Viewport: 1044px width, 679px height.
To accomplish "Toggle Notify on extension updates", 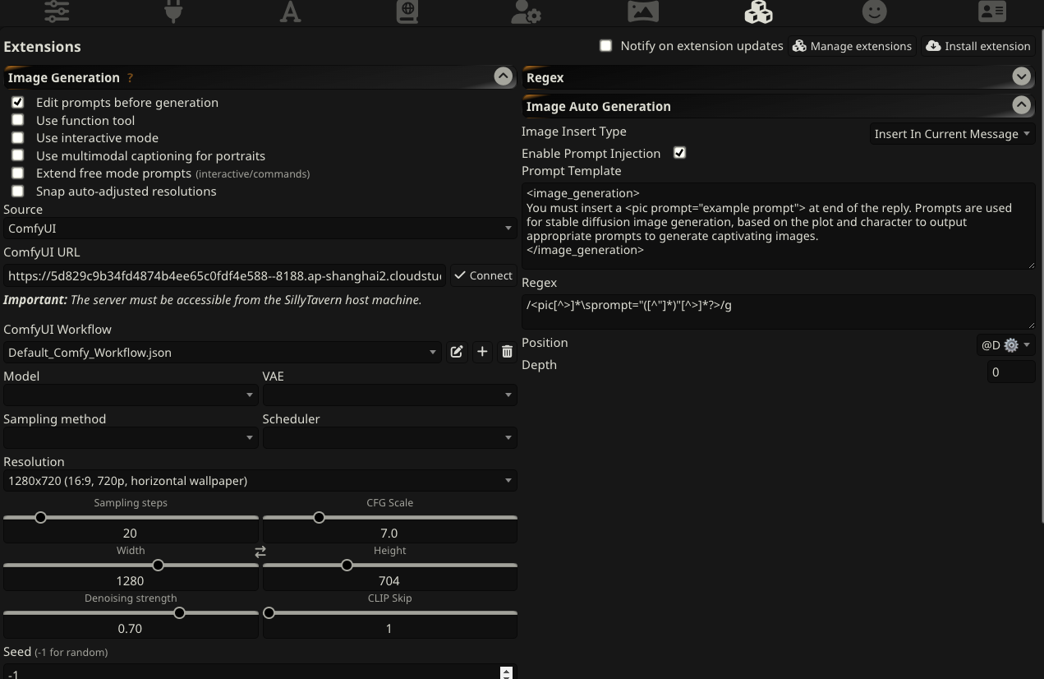I will point(606,46).
